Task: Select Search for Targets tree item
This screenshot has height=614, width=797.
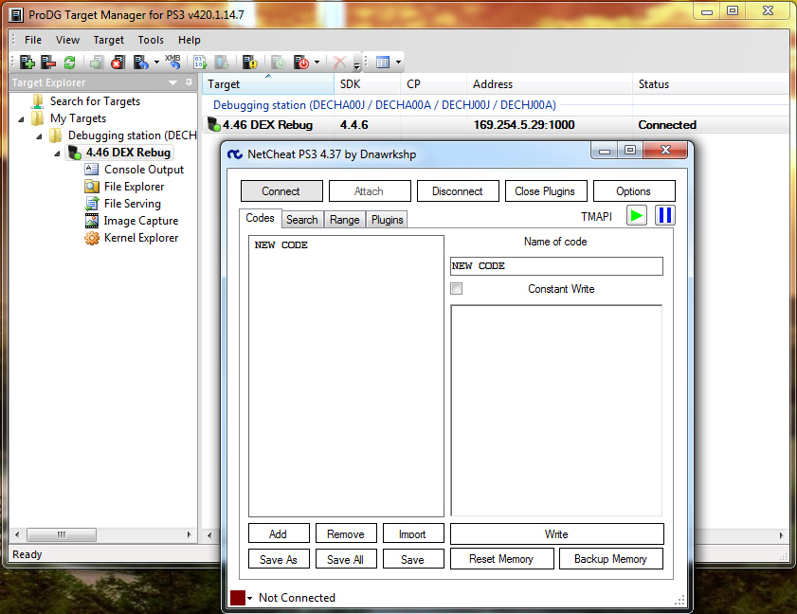Action: pos(95,101)
